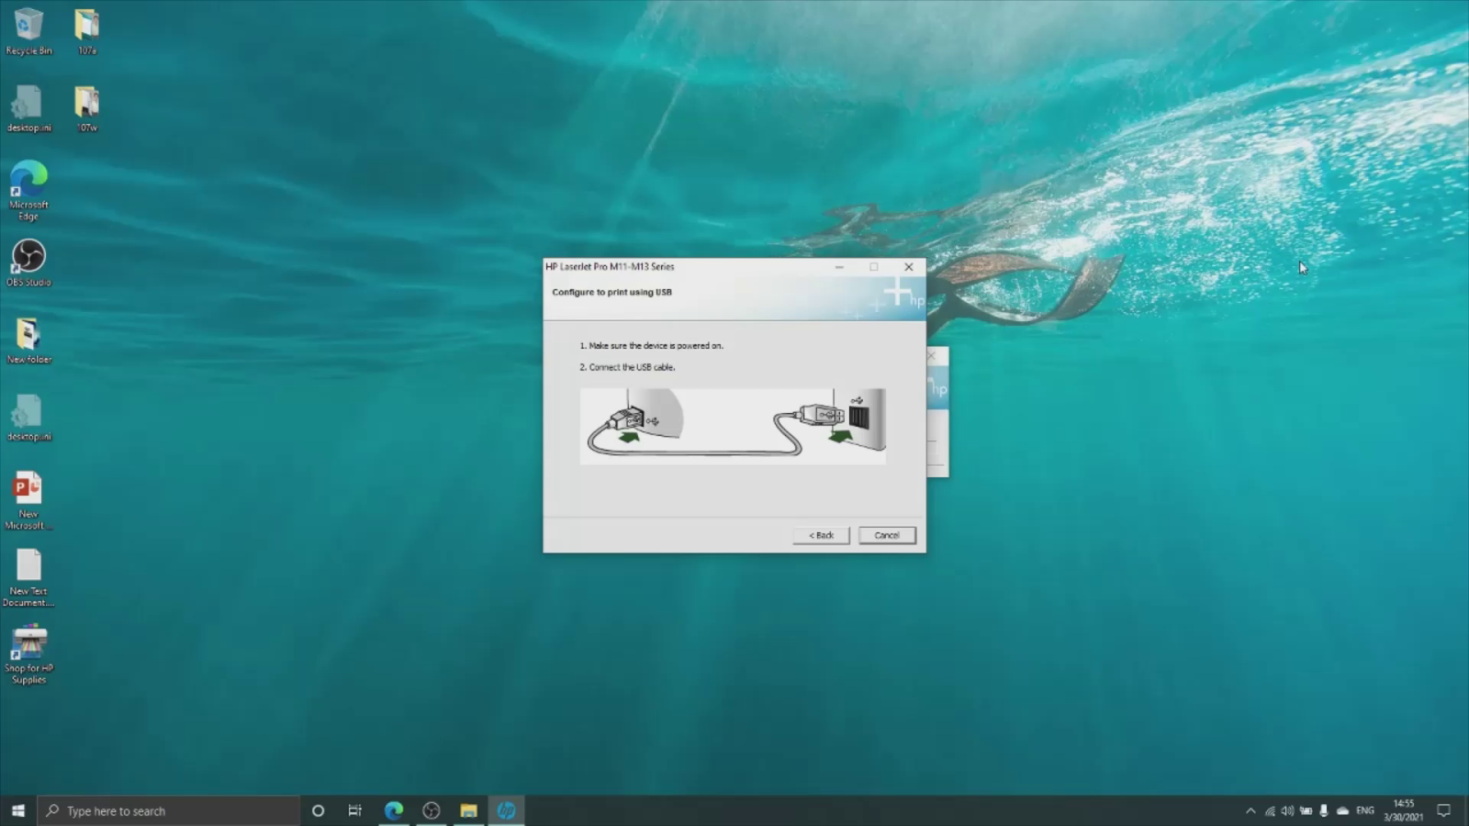Click the taskbar search box
The width and height of the screenshot is (1469, 826).
[x=168, y=810]
